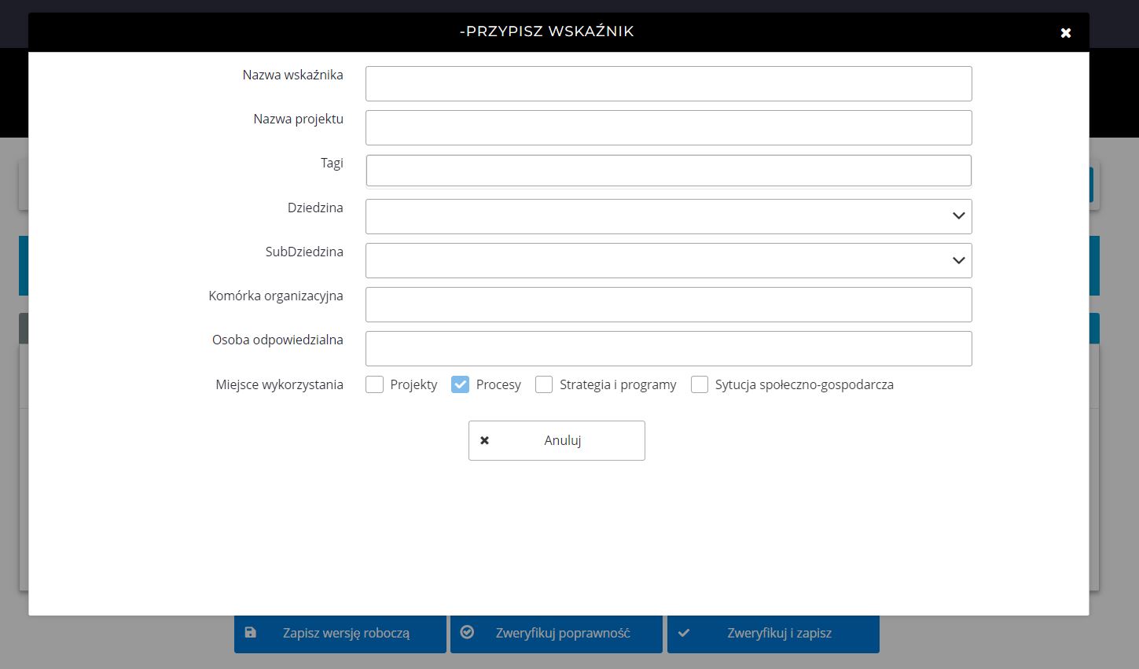Image resolution: width=1139 pixels, height=669 pixels.
Task: Select the Tagi input field
Action: click(668, 171)
